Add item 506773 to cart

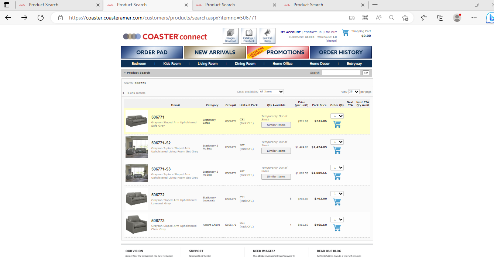tap(337, 228)
